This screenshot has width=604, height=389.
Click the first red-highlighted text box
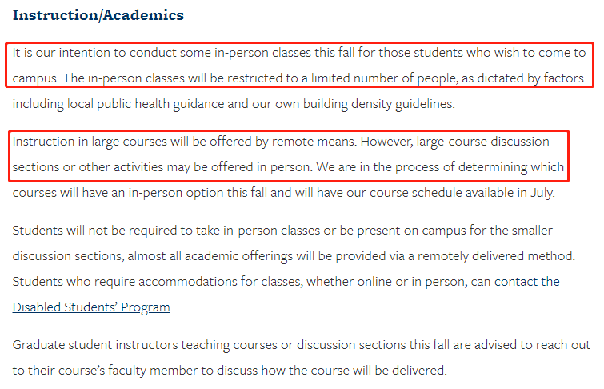tap(299, 65)
